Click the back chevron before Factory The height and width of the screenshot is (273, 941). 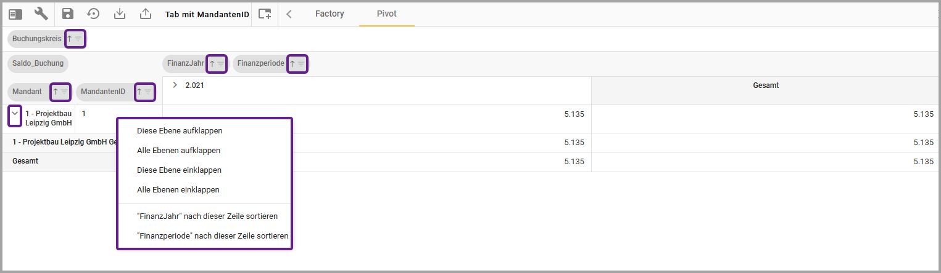289,14
